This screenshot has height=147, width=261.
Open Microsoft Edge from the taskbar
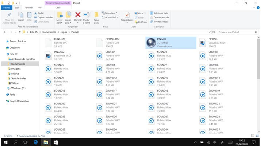point(36,142)
